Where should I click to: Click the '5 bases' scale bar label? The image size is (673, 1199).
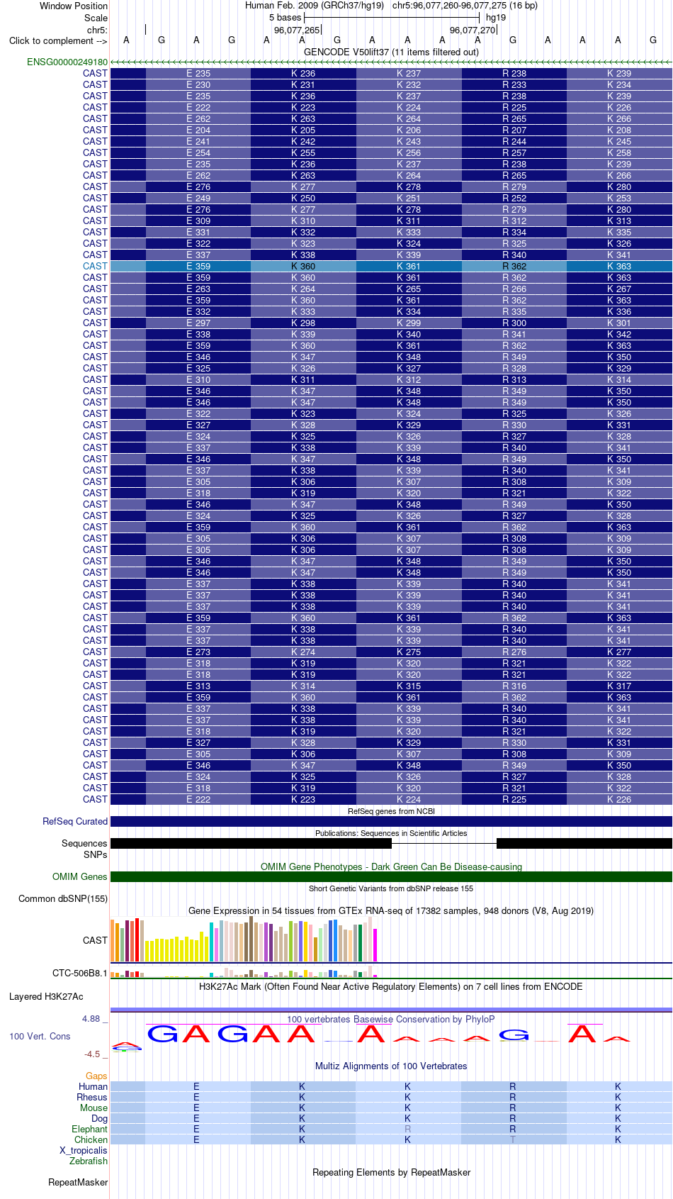pyautogui.click(x=285, y=18)
